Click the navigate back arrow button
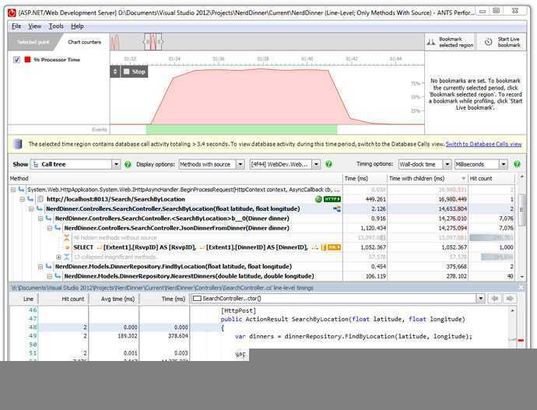The width and height of the screenshot is (537, 410). (x=494, y=299)
